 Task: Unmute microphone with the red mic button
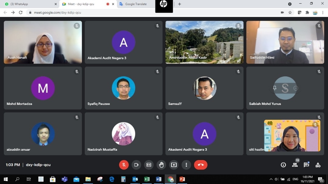pos(124,165)
